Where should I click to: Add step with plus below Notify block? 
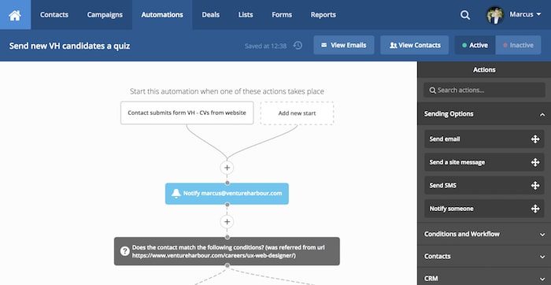coord(227,222)
